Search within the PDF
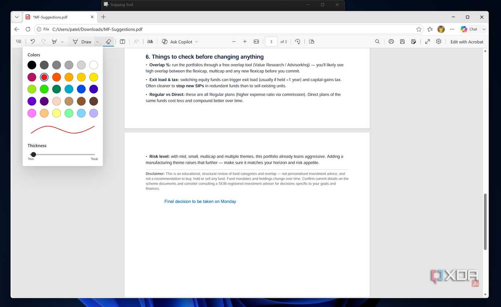501x307 pixels. pos(377,41)
